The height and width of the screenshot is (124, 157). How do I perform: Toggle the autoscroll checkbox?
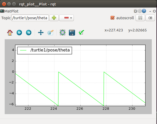click(x=112, y=18)
